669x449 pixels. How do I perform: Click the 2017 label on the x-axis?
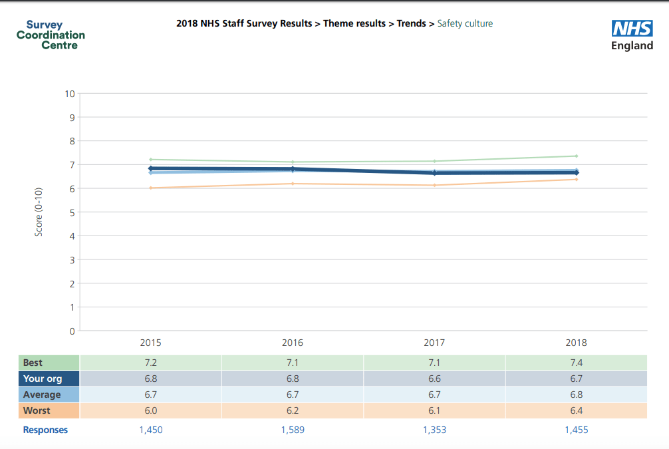(x=434, y=343)
